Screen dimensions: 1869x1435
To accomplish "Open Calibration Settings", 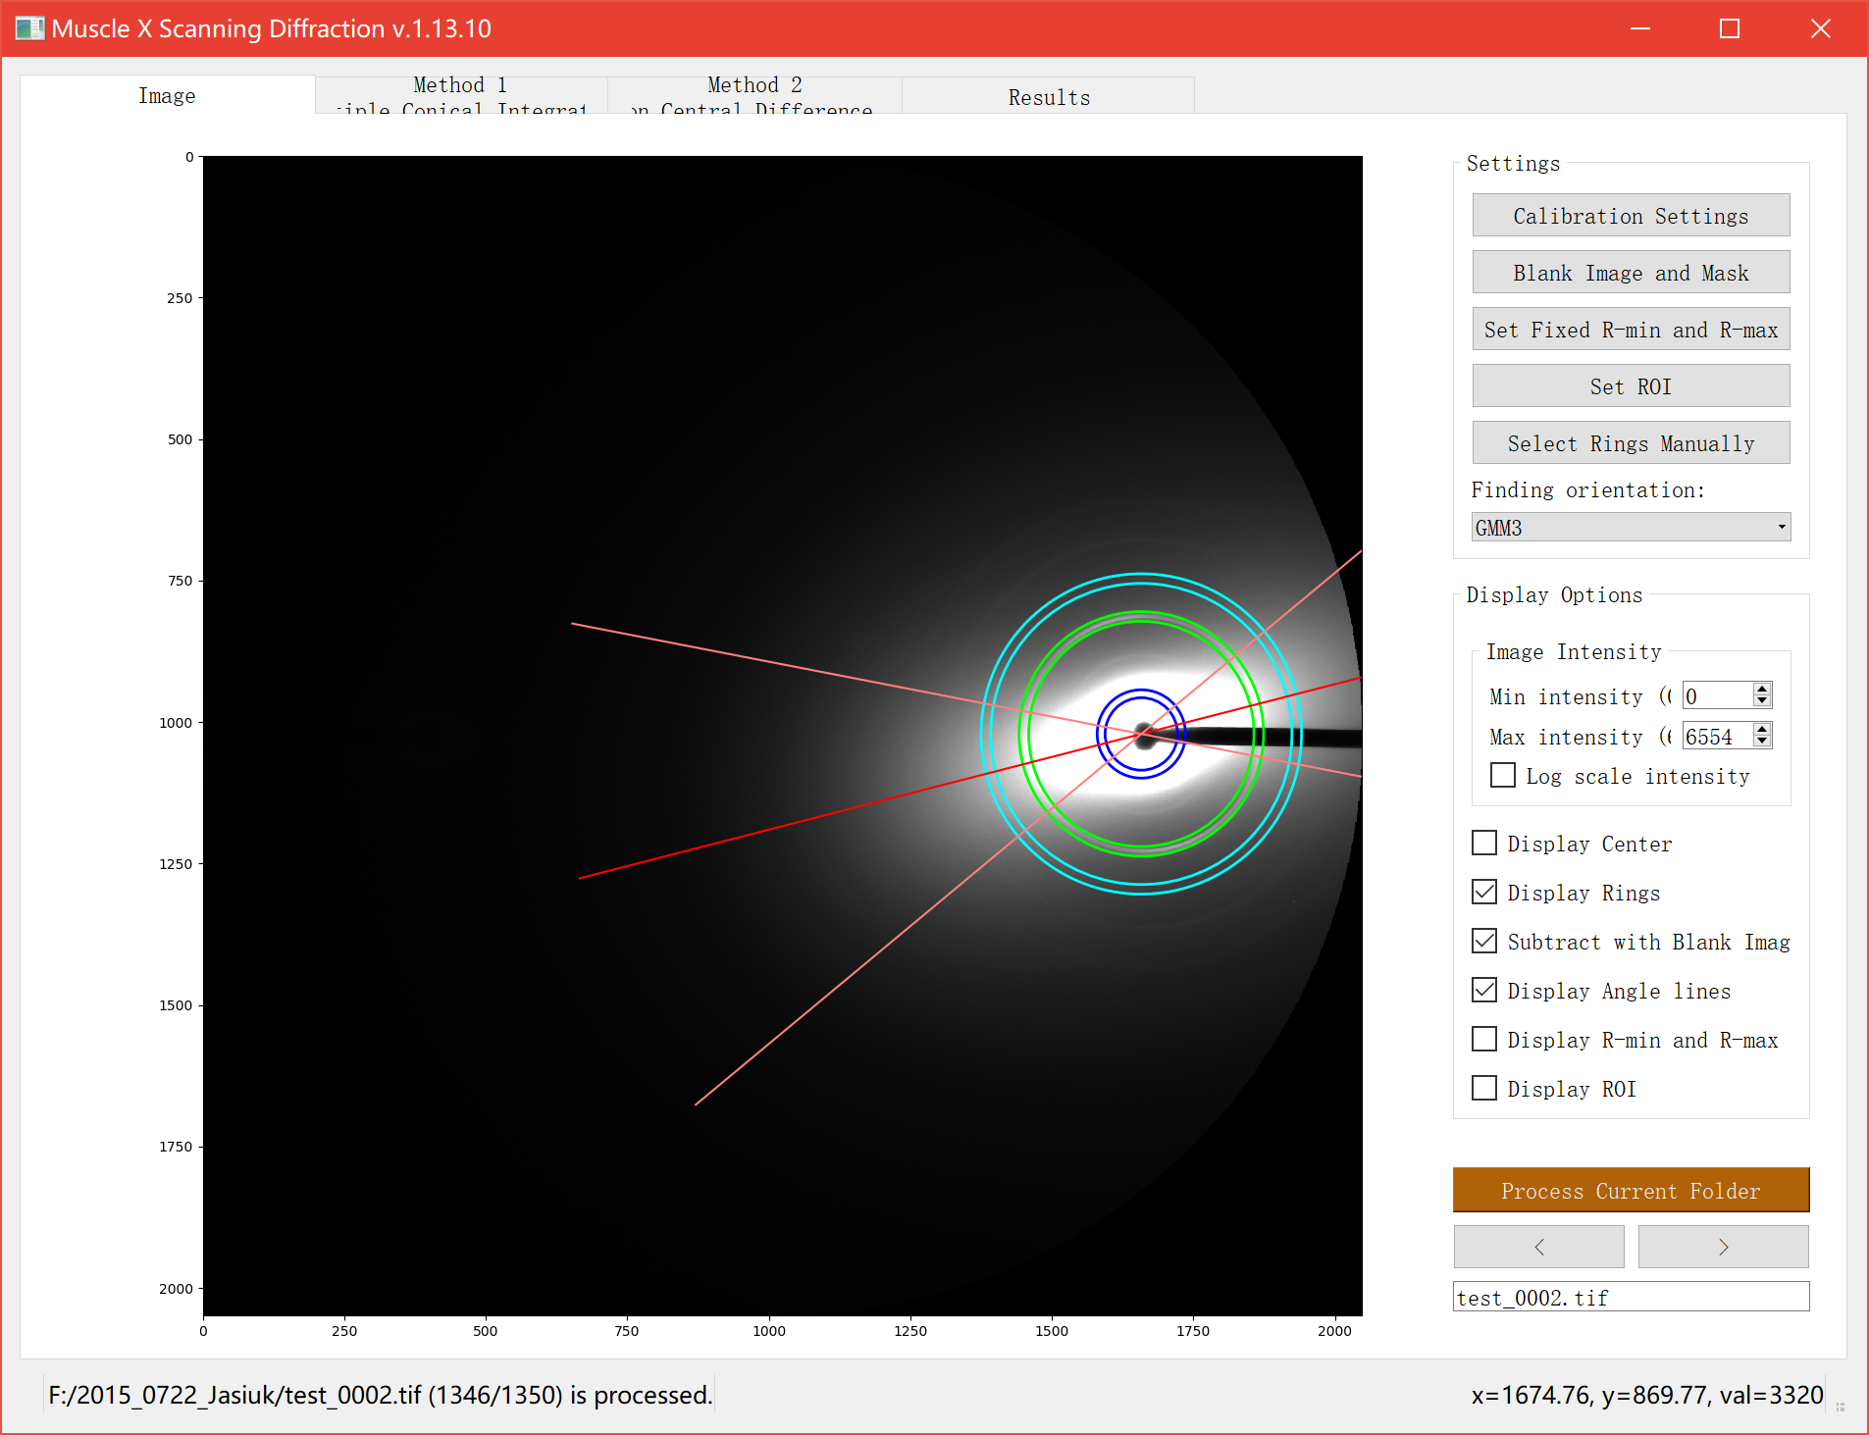I will pyautogui.click(x=1631, y=216).
